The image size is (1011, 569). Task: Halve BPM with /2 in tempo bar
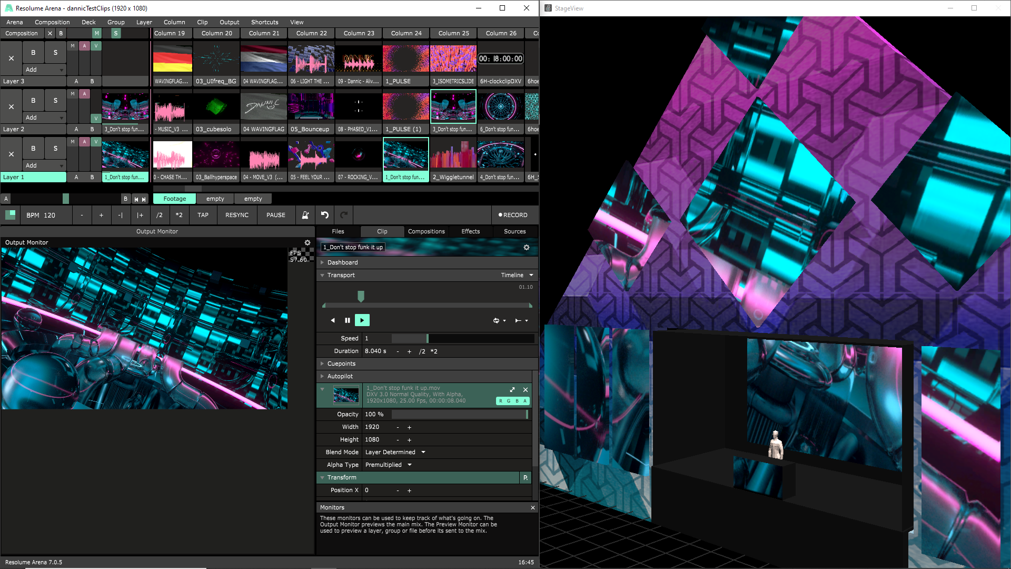(x=160, y=215)
